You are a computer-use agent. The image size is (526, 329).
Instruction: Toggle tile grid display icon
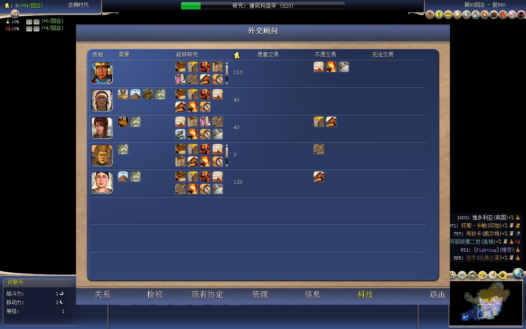coord(462,275)
